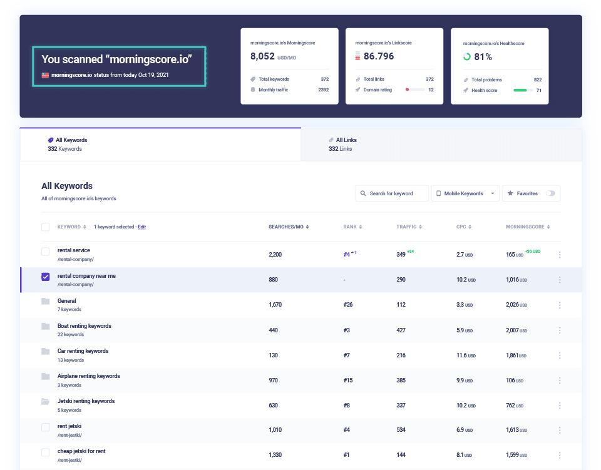Click the Boat renting keywords folder icon
Screen dimensions: 601x470
tap(46, 326)
